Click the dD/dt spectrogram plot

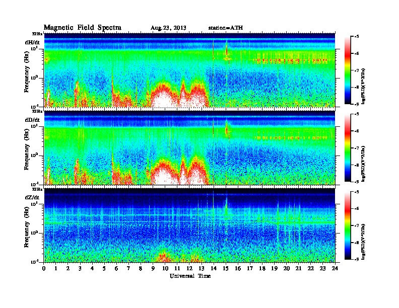(189, 147)
